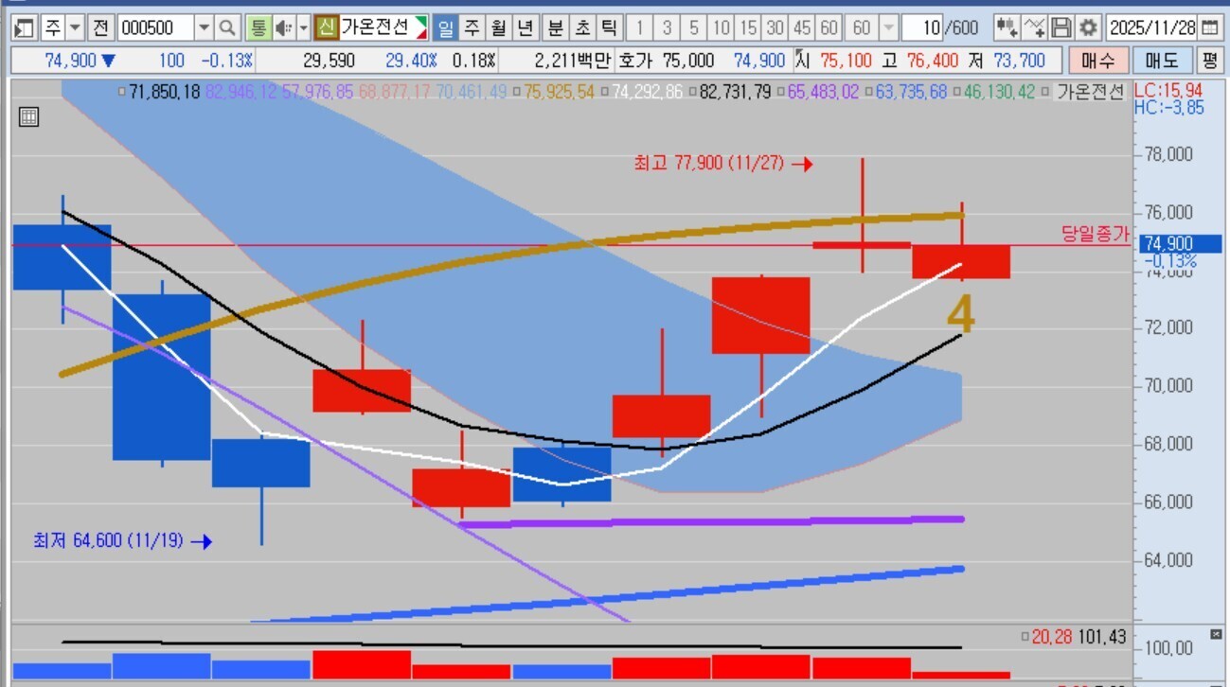Open the calendar date picker icon
This screenshot has height=687, width=1230.
pos(1209,27)
